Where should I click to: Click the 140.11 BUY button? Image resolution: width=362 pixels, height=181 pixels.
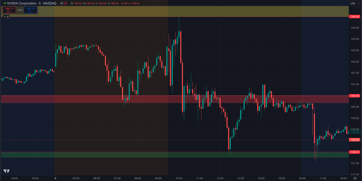(30, 10)
